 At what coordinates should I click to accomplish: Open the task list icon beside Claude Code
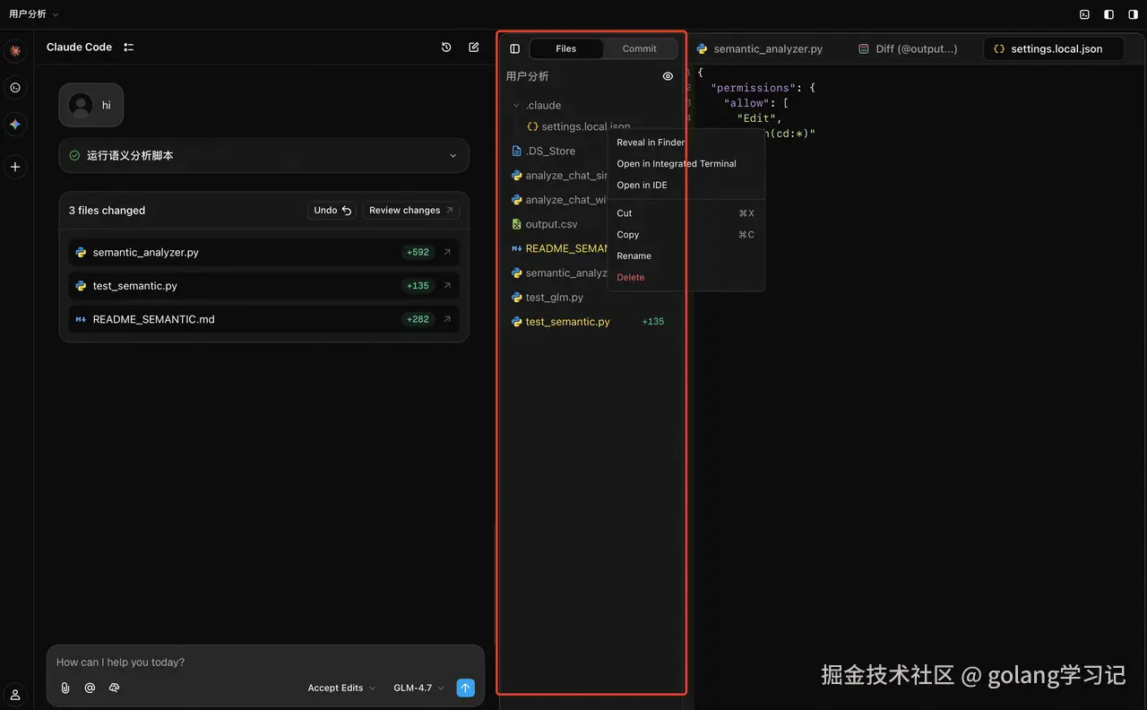(x=129, y=48)
